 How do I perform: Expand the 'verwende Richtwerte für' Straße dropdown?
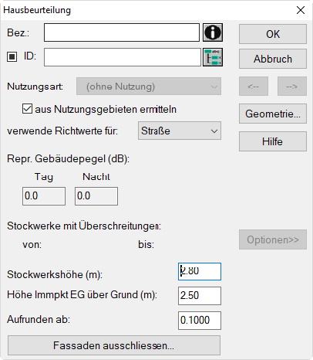pyautogui.click(x=180, y=131)
